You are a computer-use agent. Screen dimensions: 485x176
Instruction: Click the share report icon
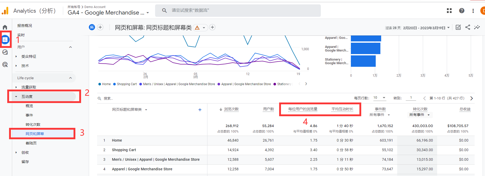[x=467, y=27]
